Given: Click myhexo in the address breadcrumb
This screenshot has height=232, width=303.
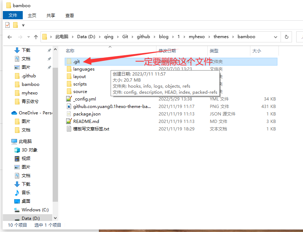Looking at the screenshot, I should point(197,37).
